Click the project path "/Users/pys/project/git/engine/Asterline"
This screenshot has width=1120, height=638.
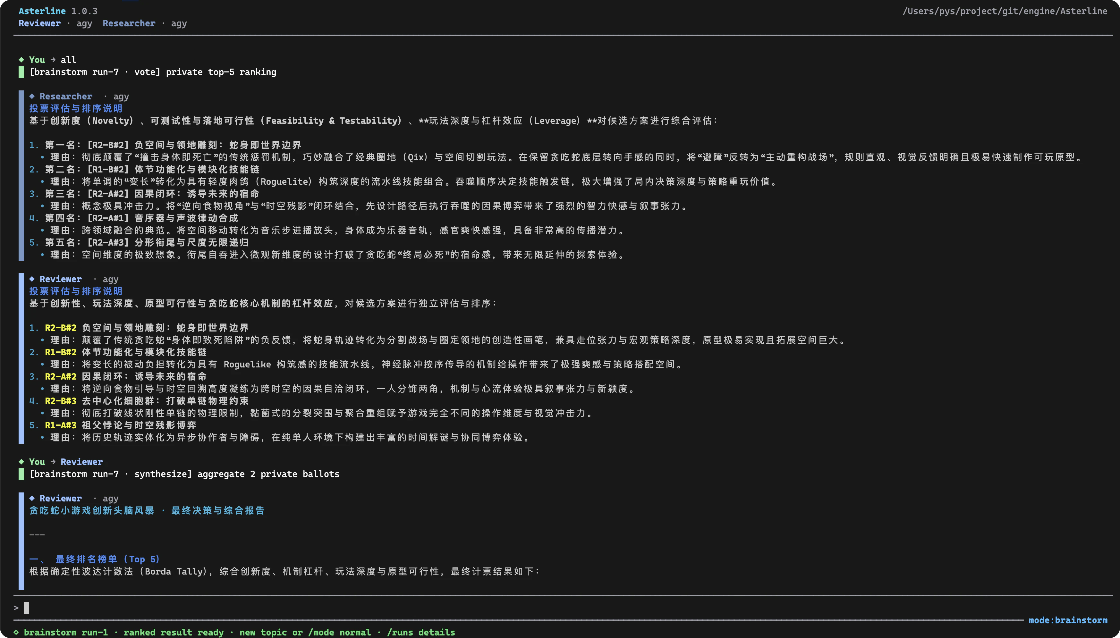click(1005, 11)
